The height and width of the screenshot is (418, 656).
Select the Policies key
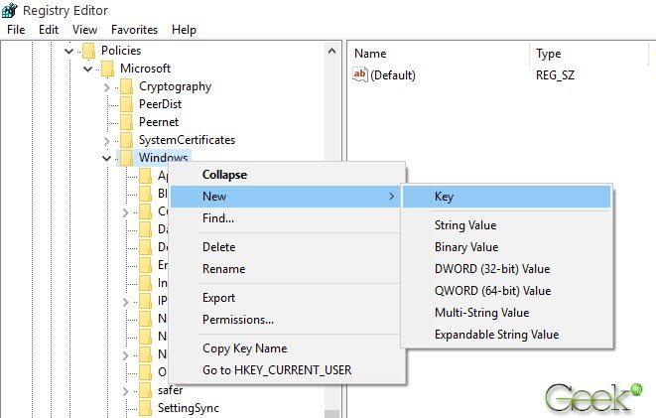[121, 51]
